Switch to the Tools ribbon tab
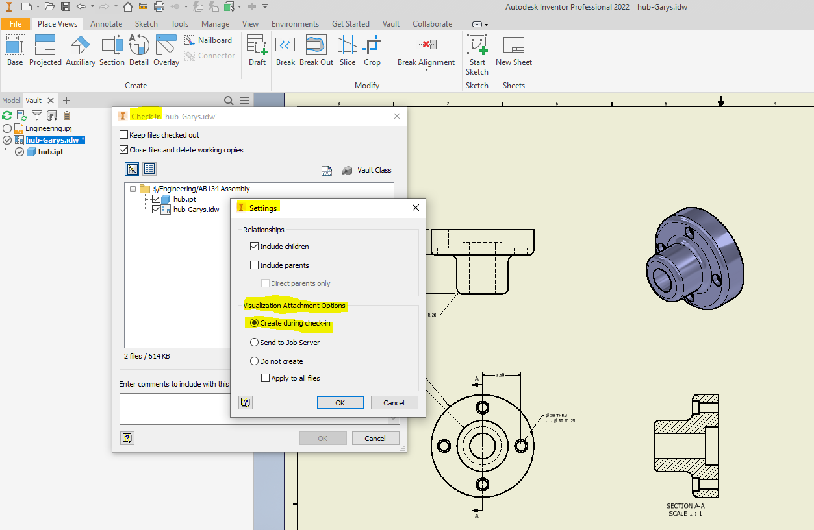The width and height of the screenshot is (814, 530). (x=180, y=24)
